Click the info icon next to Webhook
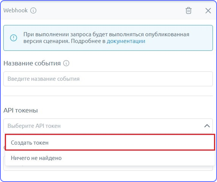 click(33, 10)
